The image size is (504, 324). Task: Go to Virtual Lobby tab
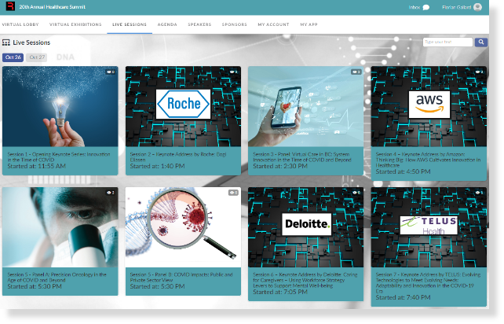tap(20, 24)
